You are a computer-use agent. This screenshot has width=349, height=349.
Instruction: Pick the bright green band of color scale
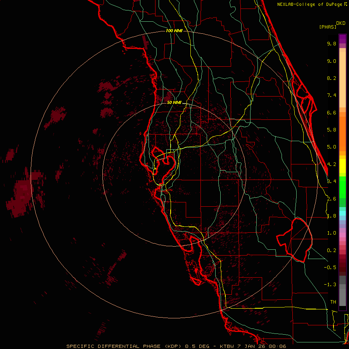pyautogui.click(x=342, y=187)
